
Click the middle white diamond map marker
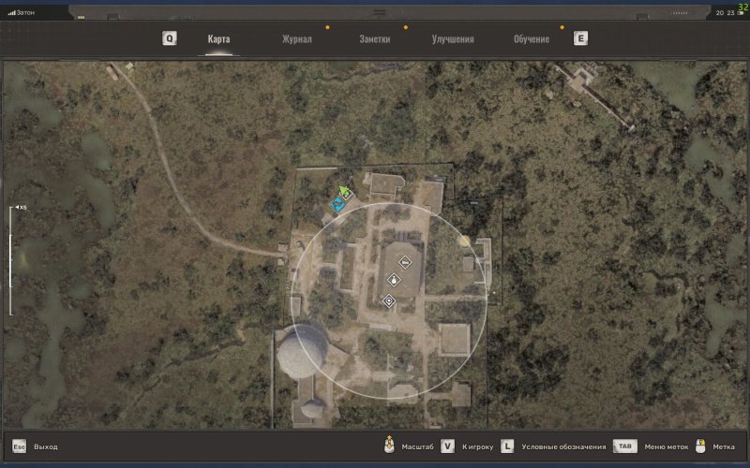click(x=395, y=279)
